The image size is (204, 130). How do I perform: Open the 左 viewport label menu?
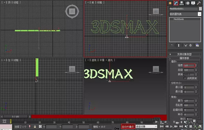(9, 60)
